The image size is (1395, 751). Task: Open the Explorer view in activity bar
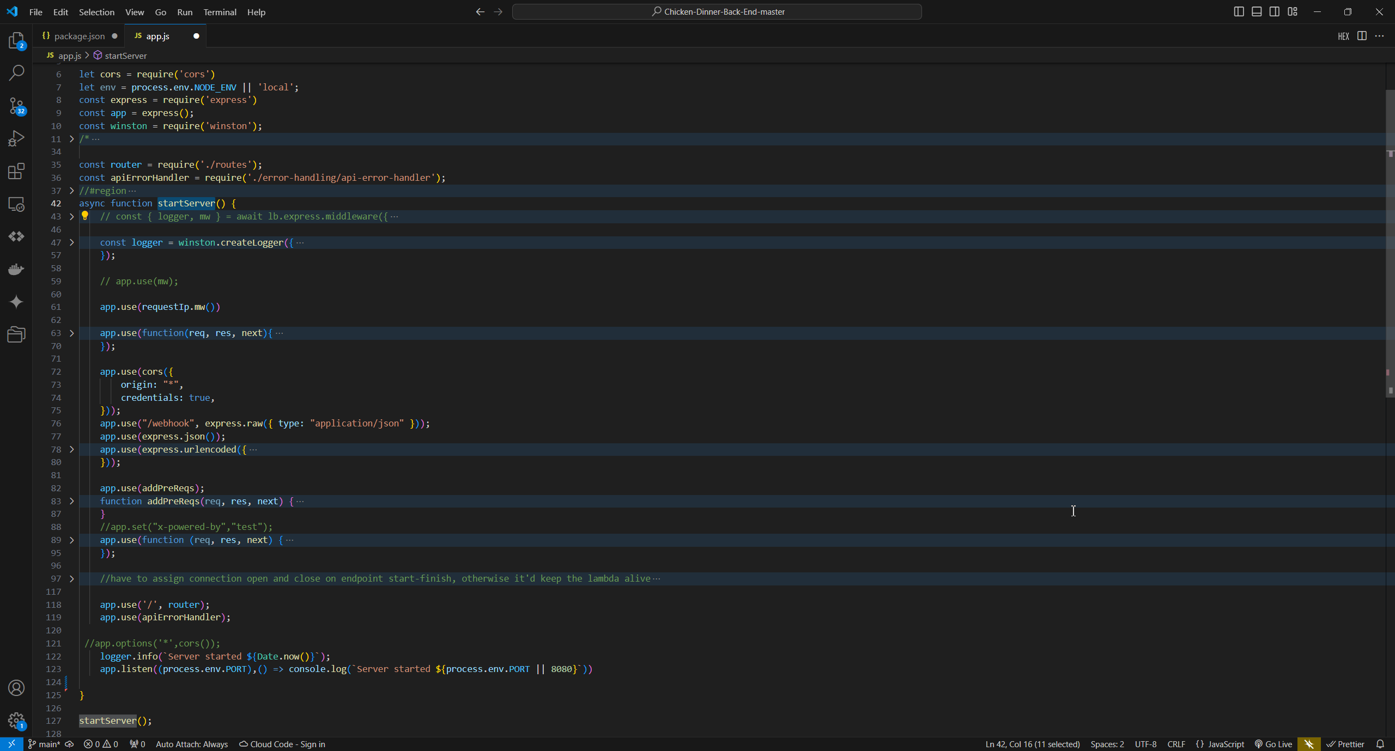[16, 40]
